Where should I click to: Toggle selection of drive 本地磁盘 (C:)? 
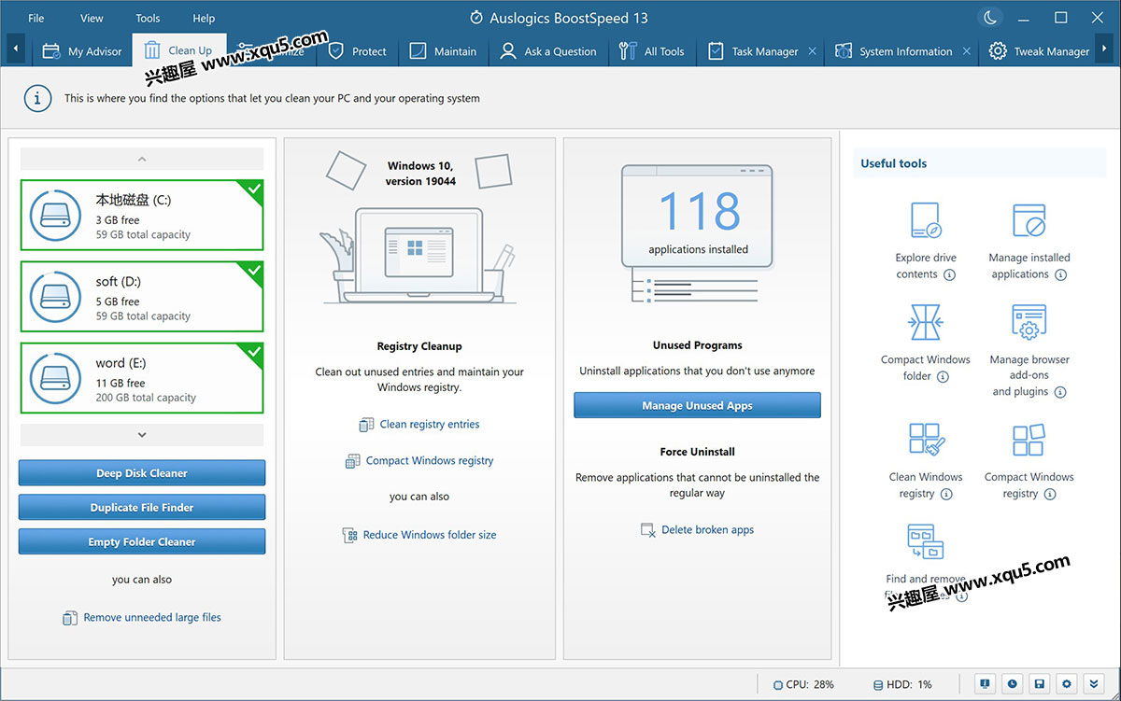click(x=142, y=216)
